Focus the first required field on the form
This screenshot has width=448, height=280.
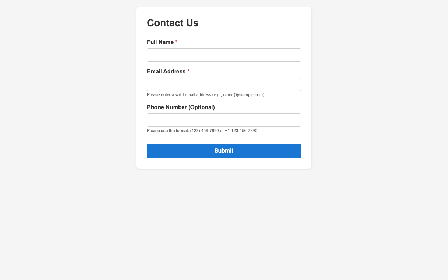pos(224,55)
